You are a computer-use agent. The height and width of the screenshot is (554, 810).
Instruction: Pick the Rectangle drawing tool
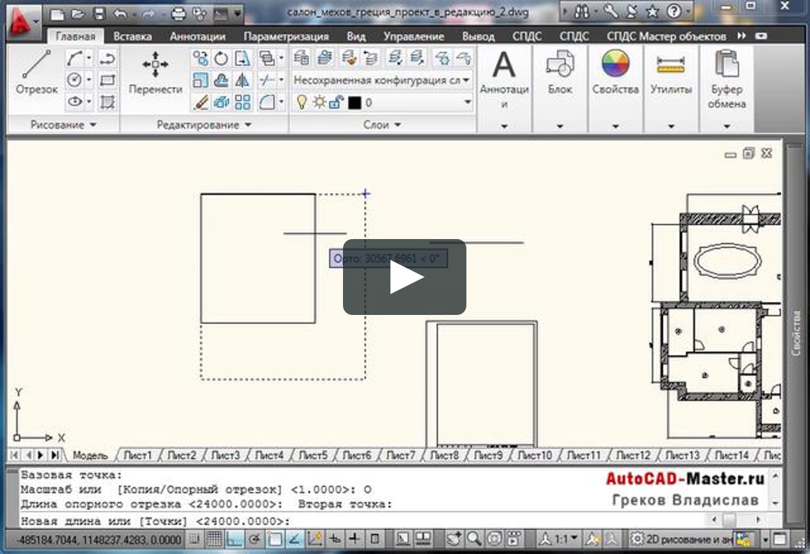[108, 80]
